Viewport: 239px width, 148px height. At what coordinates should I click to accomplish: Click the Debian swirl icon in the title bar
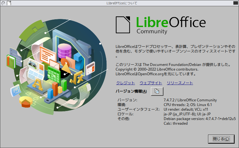coord(3,3)
